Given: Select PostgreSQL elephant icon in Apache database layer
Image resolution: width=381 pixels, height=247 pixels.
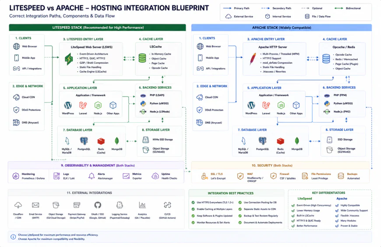Looking at the screenshot, I should [262, 141].
